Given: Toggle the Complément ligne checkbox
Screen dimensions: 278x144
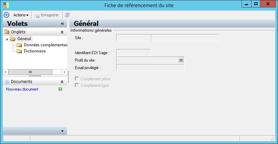Looking at the screenshot, I should click(x=77, y=85).
